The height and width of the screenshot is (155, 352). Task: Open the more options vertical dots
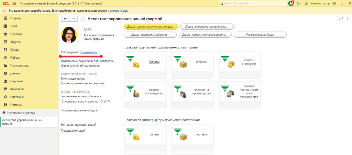[x=349, y=19]
